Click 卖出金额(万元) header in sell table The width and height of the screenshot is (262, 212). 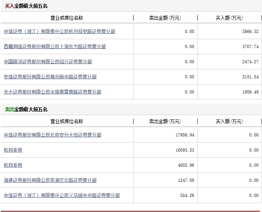(x=165, y=121)
